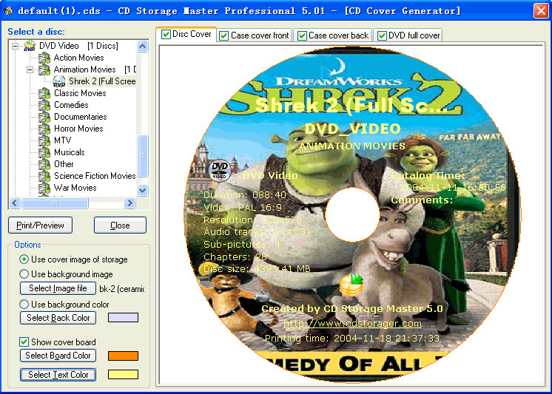Click tree scroll up arrow

(143, 46)
